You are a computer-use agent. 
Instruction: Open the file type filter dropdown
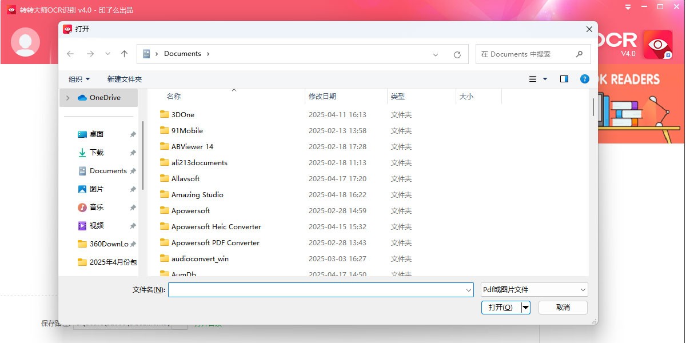(534, 290)
